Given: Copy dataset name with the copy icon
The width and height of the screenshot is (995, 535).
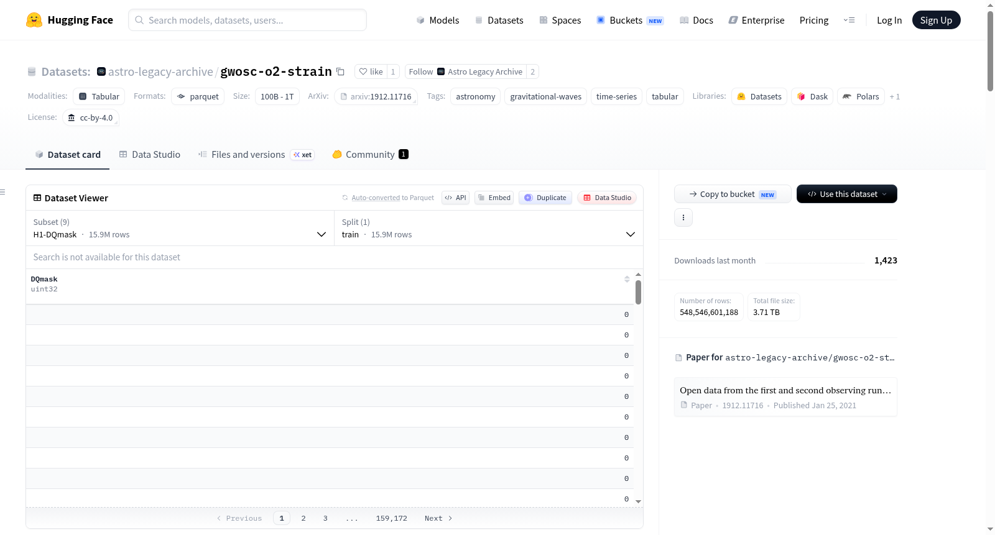Looking at the screenshot, I should 340,71.
